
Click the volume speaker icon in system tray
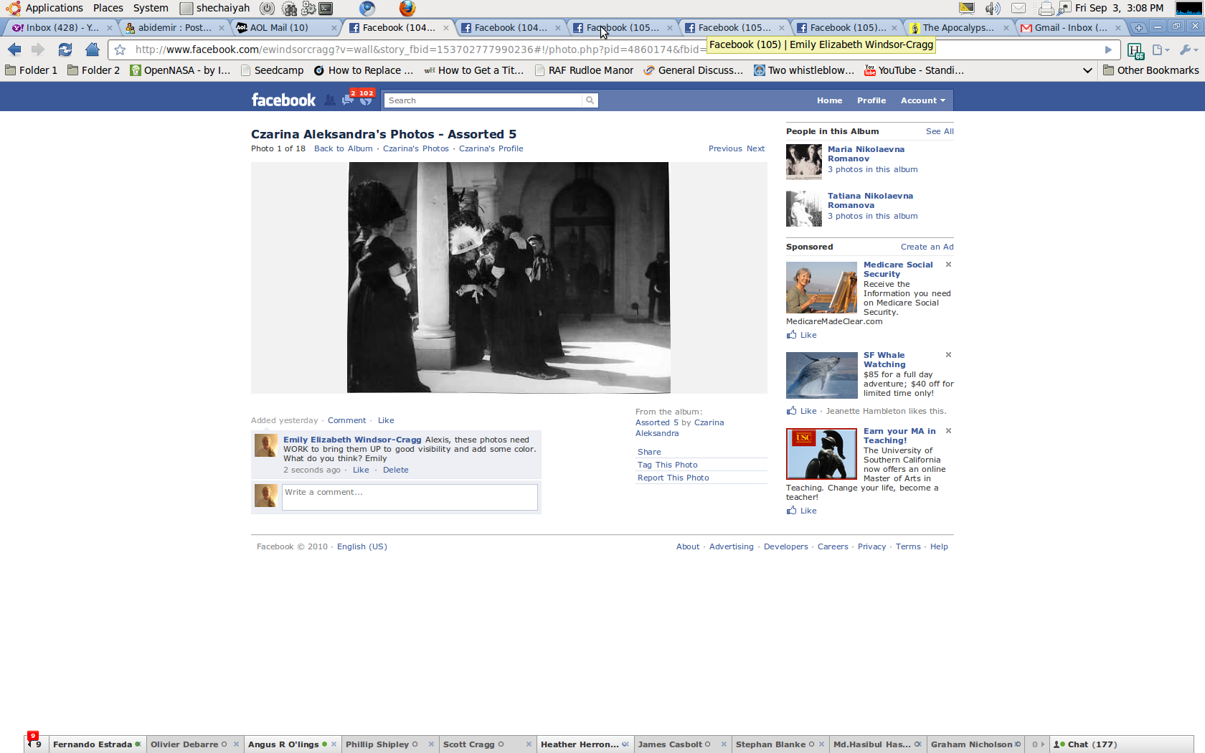click(x=992, y=9)
